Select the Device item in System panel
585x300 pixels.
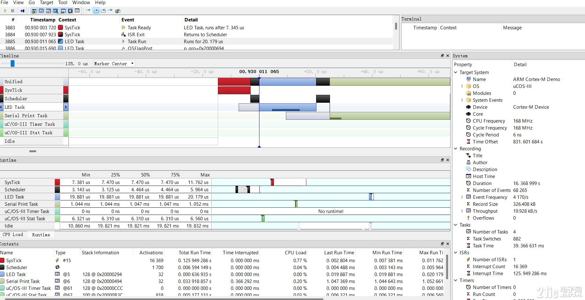point(480,107)
